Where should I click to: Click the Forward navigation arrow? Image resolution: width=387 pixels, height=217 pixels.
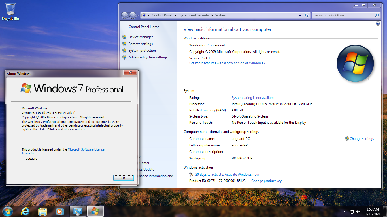pos(133,15)
